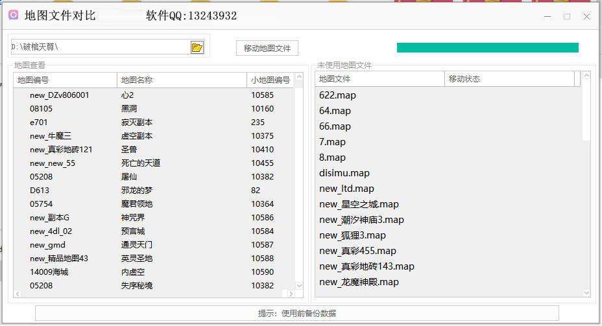Click the 移动状态 column header
The height and width of the screenshot is (326, 602).
(x=509, y=79)
